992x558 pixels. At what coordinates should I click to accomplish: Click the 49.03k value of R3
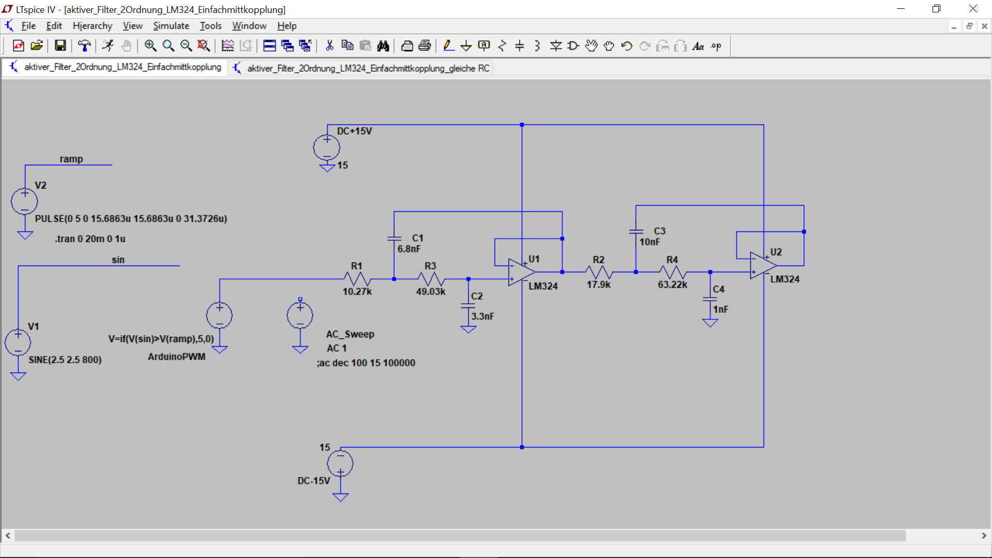[x=430, y=291]
